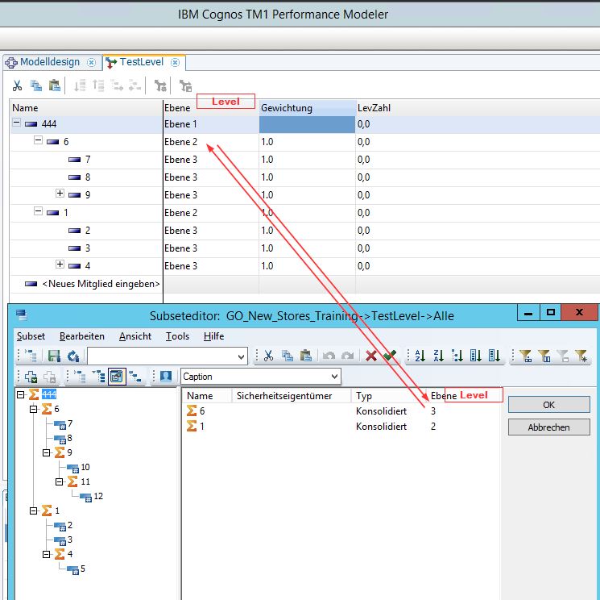The height and width of the screenshot is (600, 600).
Task: Click Copy in the TestLevel tab toolbar
Action: (x=36, y=85)
